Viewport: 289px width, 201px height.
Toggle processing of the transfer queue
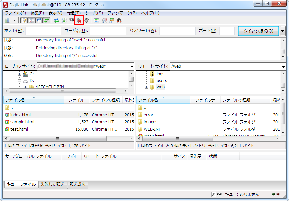click(64, 20)
